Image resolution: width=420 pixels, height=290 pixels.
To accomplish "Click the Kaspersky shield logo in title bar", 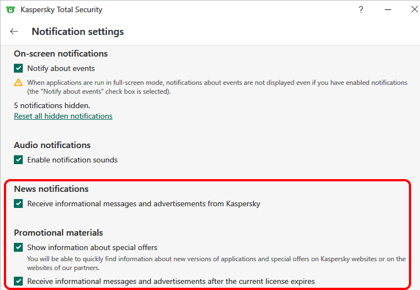I will pos(10,9).
